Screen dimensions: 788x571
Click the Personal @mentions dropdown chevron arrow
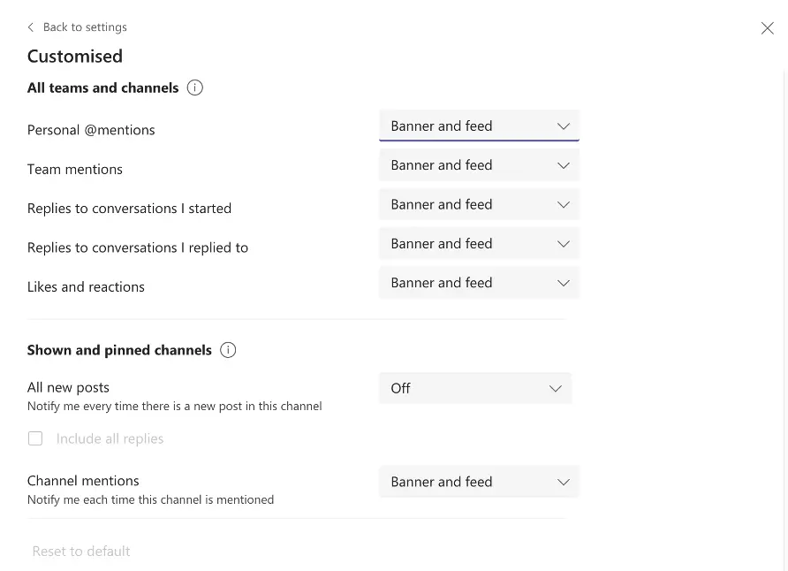(x=563, y=126)
